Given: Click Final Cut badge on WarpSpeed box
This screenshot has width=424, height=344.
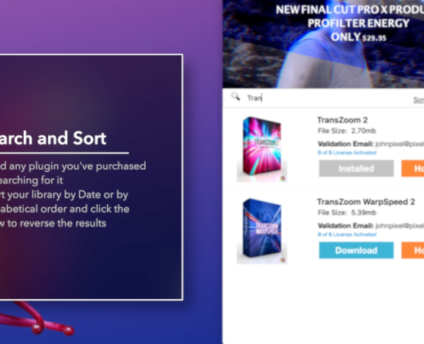Looking at the screenshot, I should click(x=283, y=260).
